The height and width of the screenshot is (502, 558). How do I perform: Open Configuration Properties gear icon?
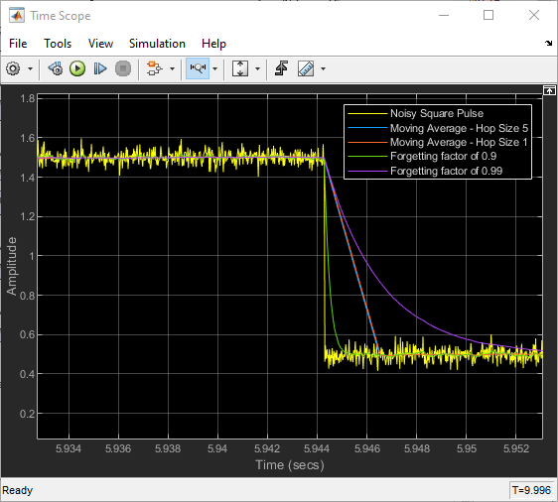[x=13, y=68]
